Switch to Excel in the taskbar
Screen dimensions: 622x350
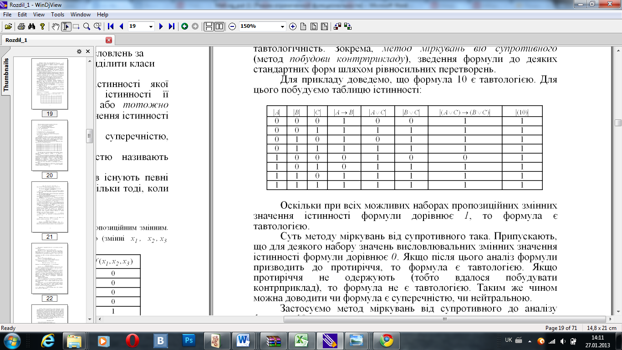click(301, 340)
